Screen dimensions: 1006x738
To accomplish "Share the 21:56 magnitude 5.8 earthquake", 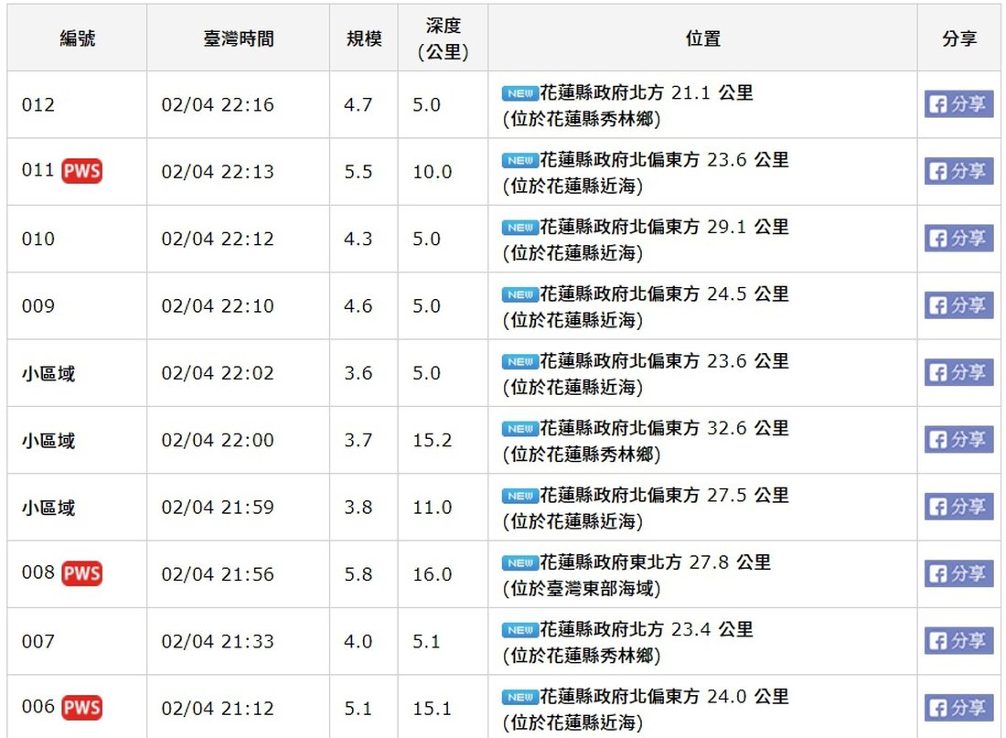I will 958,573.
